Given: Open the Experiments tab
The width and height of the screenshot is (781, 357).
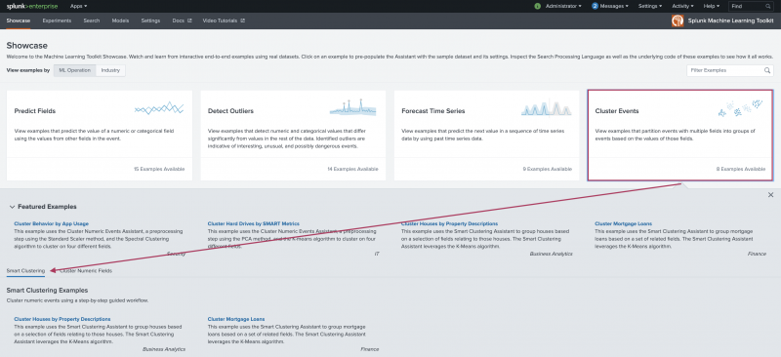Looking at the screenshot, I should click(x=57, y=20).
